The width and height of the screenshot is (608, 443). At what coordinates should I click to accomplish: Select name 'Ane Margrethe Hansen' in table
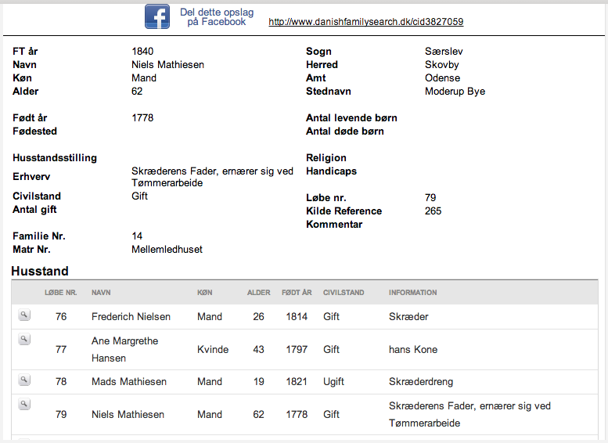(x=125, y=349)
